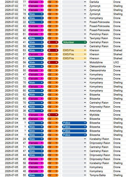Open the K status dropdown in the Molodizhne row
Screen dimensions: 126x177
point(53,62)
